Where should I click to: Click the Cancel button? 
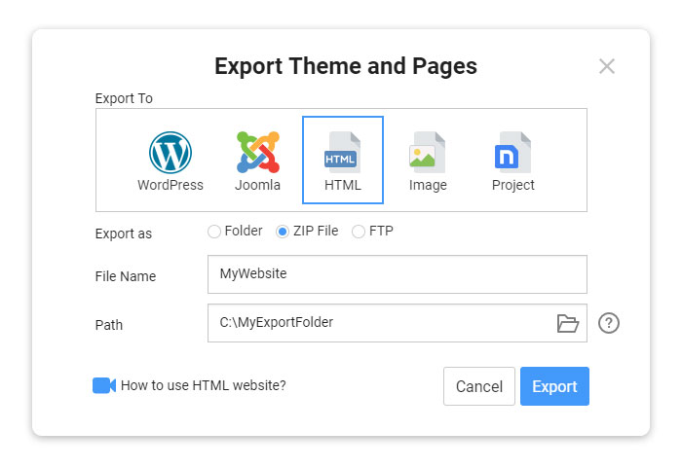pyautogui.click(x=479, y=386)
